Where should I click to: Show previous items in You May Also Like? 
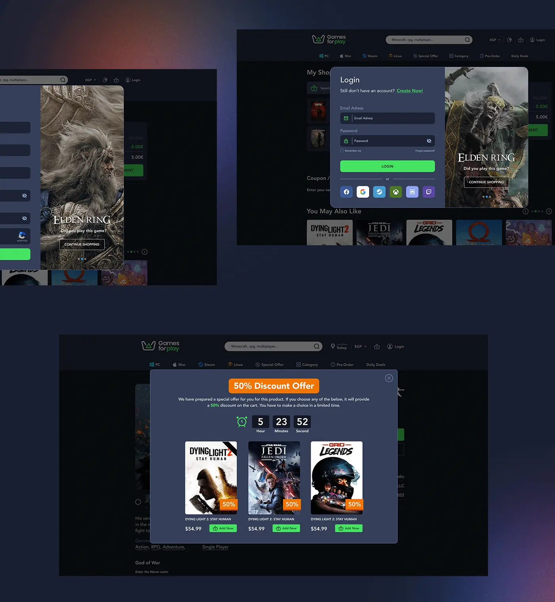(x=525, y=212)
